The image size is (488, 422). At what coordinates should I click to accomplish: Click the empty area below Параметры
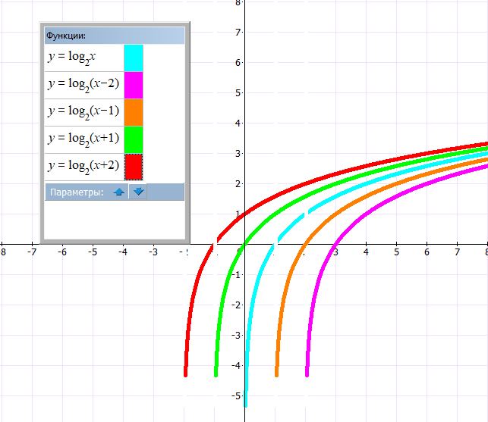tap(114, 220)
